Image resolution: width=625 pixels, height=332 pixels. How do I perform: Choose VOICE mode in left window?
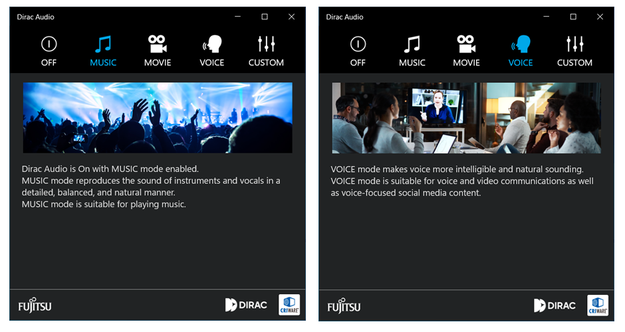click(212, 45)
